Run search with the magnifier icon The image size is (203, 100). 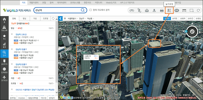(83, 10)
